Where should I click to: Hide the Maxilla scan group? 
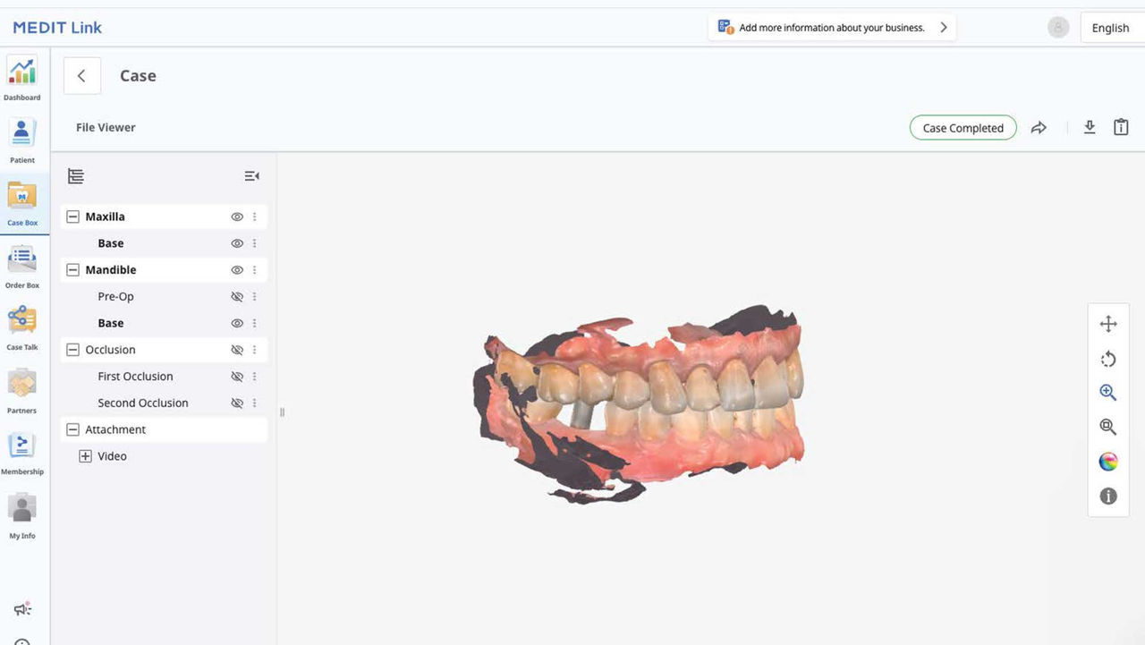pyautogui.click(x=237, y=216)
